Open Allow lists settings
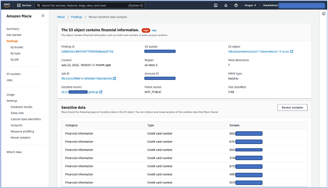The image size is (328, 188). (17, 113)
